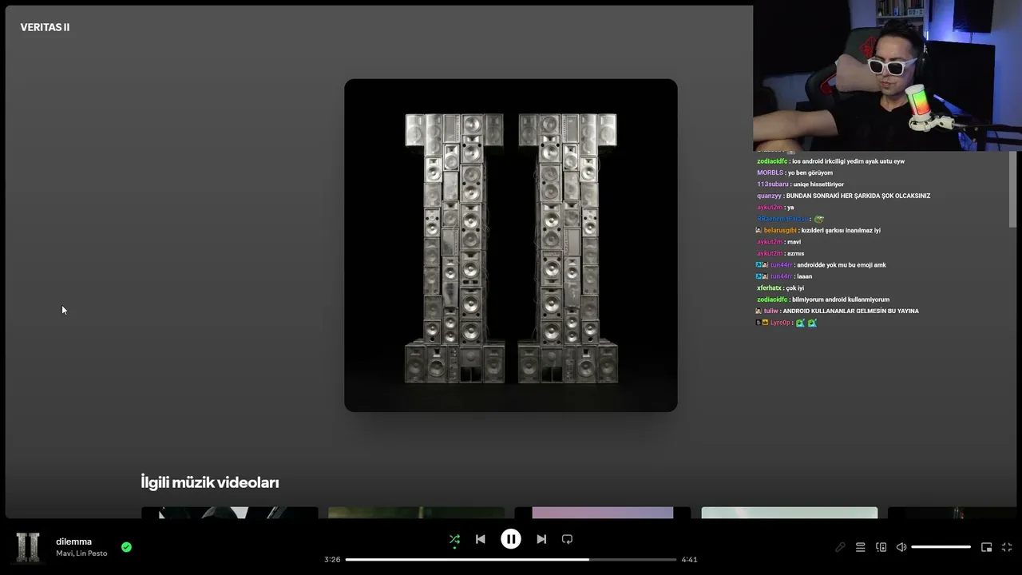Open the song title dilemma
Image resolution: width=1022 pixels, height=575 pixels.
coord(73,541)
